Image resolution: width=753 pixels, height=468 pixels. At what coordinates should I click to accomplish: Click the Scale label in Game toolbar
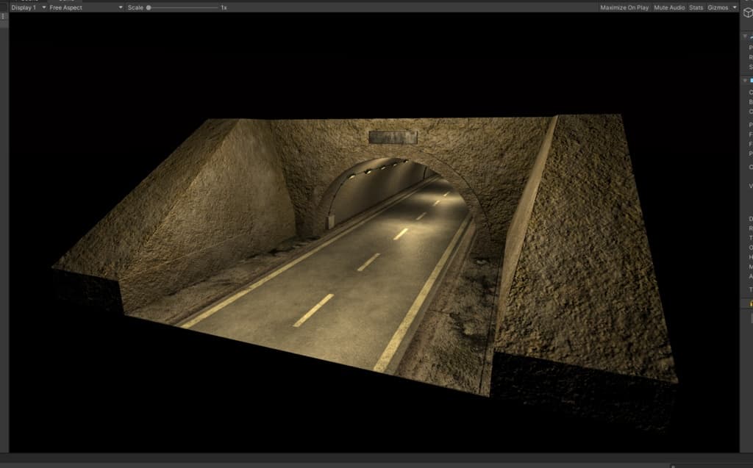point(135,7)
